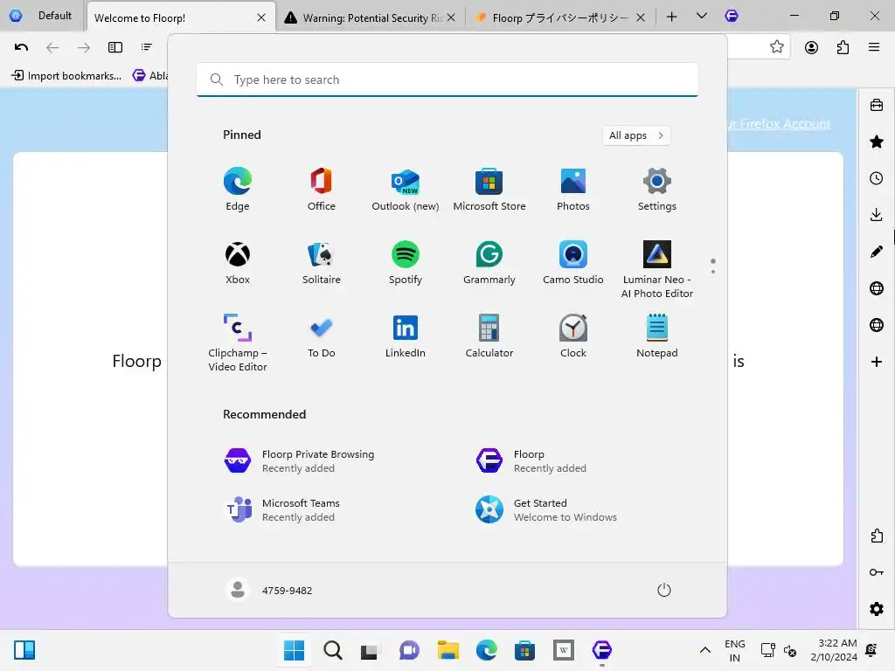This screenshot has width=895, height=671.
Task: Click the Firefox Account link
Action: tap(779, 124)
